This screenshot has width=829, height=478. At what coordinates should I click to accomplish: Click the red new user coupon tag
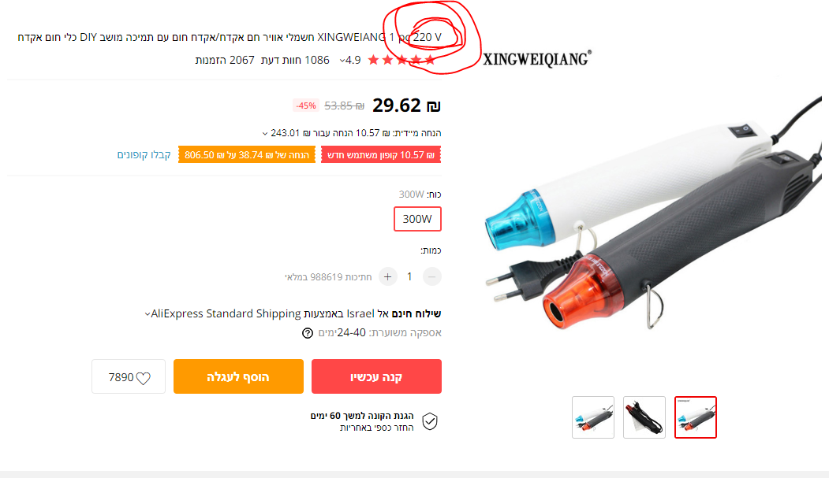pyautogui.click(x=381, y=154)
